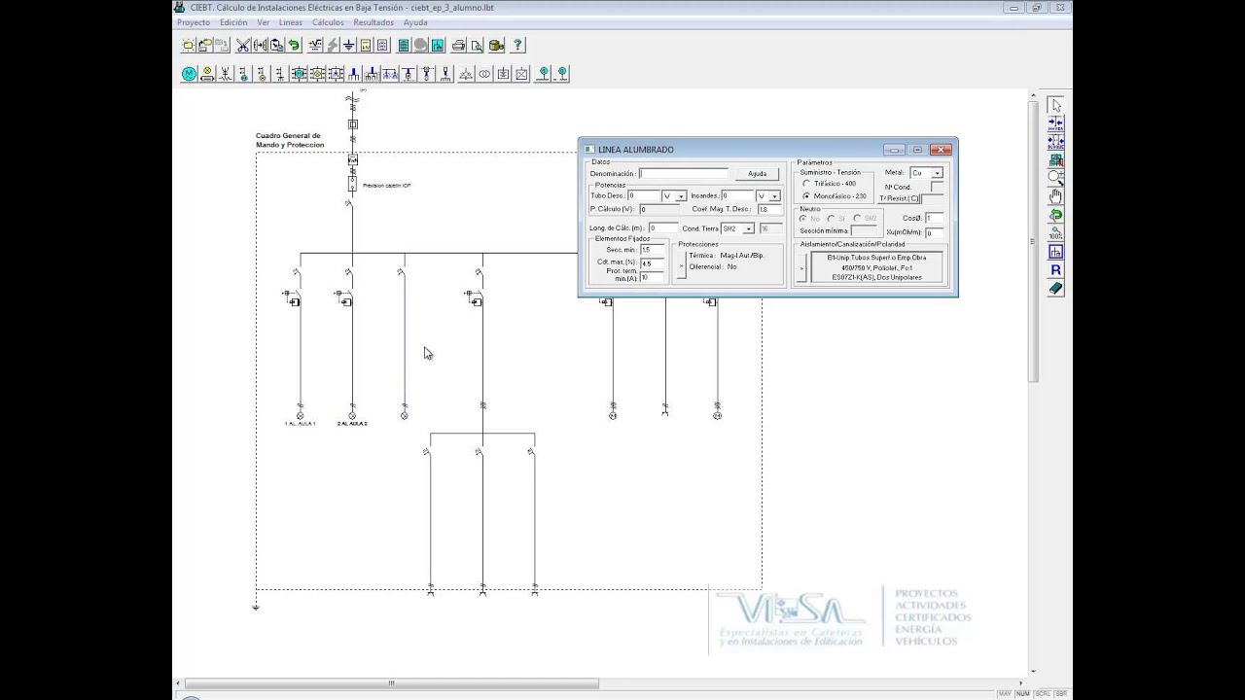The width and height of the screenshot is (1245, 700).
Task: Open the Cálculos menu
Action: (328, 22)
